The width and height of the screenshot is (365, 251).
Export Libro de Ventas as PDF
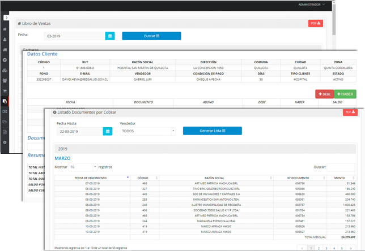[x=316, y=23]
